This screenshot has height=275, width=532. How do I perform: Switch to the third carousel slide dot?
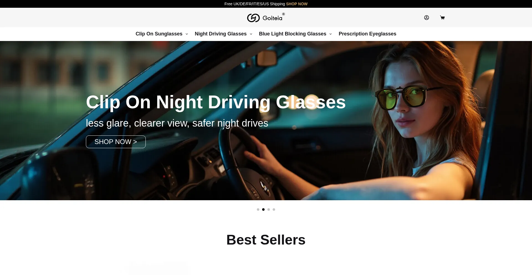268,209
